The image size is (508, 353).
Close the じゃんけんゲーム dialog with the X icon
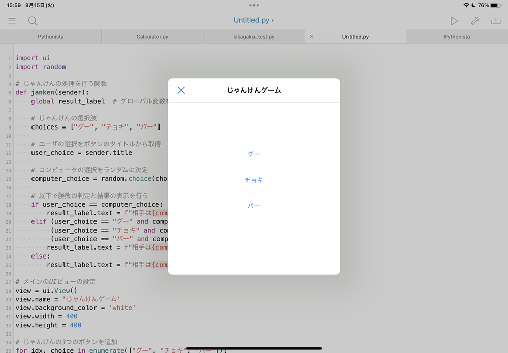click(x=181, y=90)
